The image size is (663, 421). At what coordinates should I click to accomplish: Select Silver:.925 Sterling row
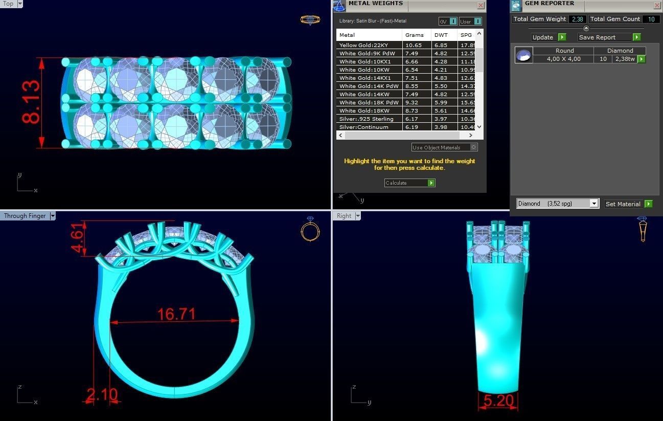[406, 119]
